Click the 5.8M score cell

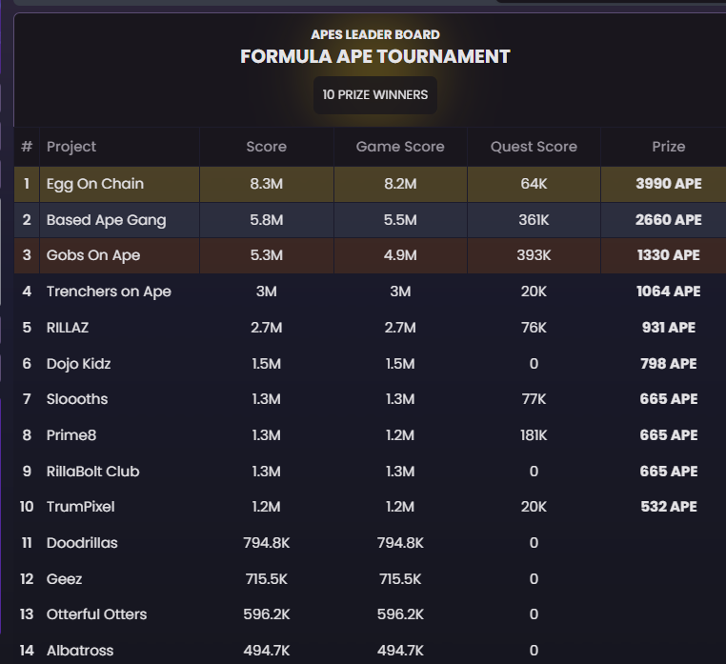pos(266,220)
